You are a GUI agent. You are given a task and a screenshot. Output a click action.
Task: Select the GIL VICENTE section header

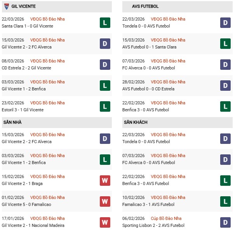tap(24, 7)
